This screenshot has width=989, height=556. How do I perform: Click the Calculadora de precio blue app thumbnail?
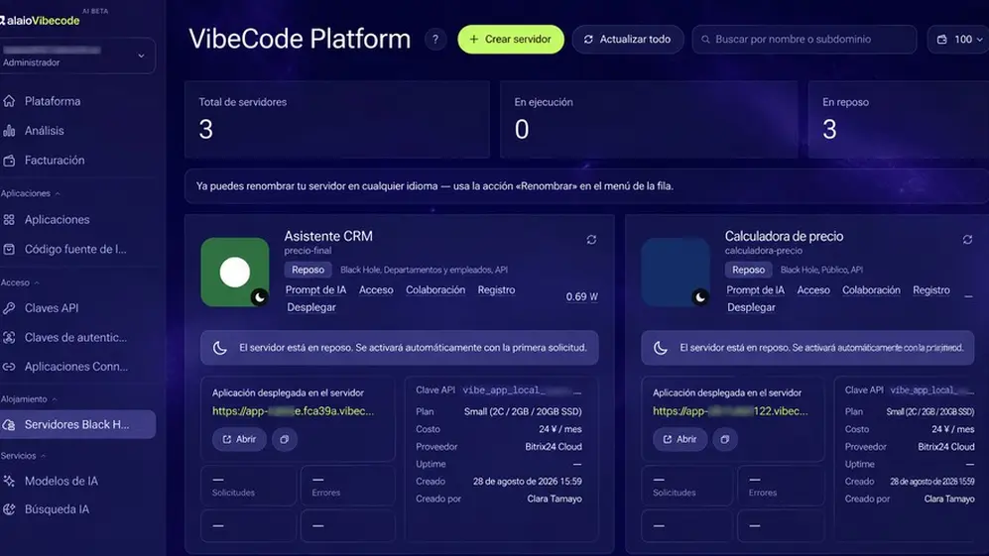click(x=676, y=272)
